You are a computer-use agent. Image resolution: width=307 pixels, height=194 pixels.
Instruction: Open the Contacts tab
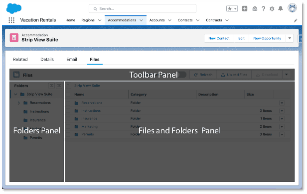185,20
